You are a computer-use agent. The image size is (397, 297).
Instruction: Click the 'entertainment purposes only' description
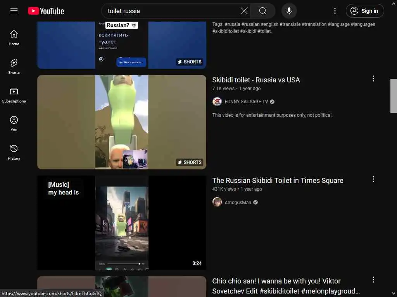pyautogui.click(x=272, y=115)
